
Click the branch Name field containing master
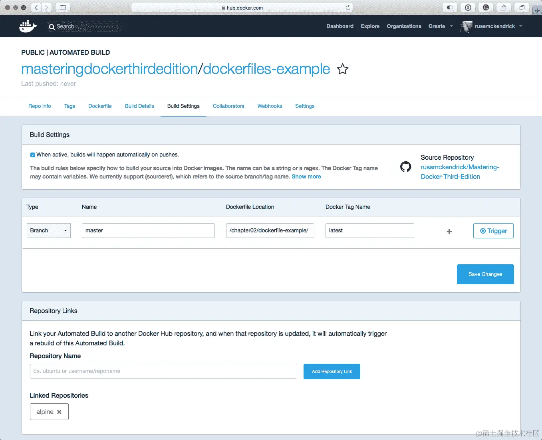[x=148, y=230]
